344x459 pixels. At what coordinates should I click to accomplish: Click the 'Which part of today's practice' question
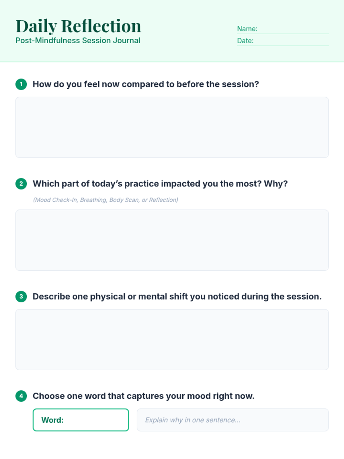(x=160, y=184)
